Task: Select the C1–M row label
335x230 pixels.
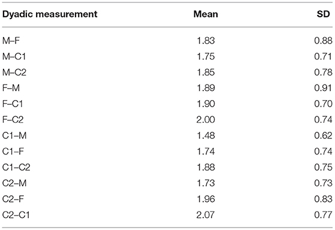Action: click(x=14, y=135)
